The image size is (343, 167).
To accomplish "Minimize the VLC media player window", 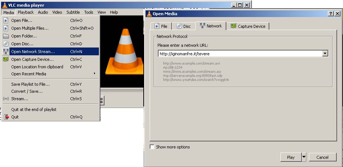I will tap(234, 5).
